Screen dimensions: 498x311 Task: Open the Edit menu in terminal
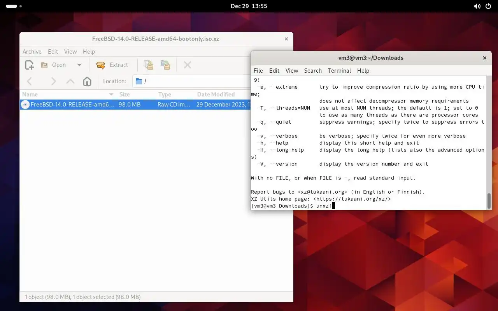pos(274,71)
